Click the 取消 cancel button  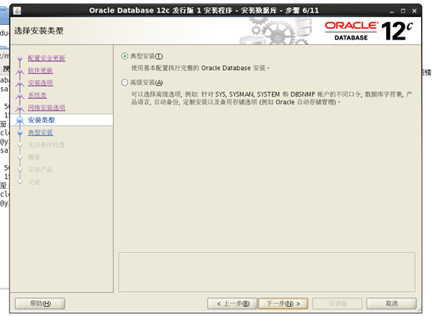click(x=391, y=304)
